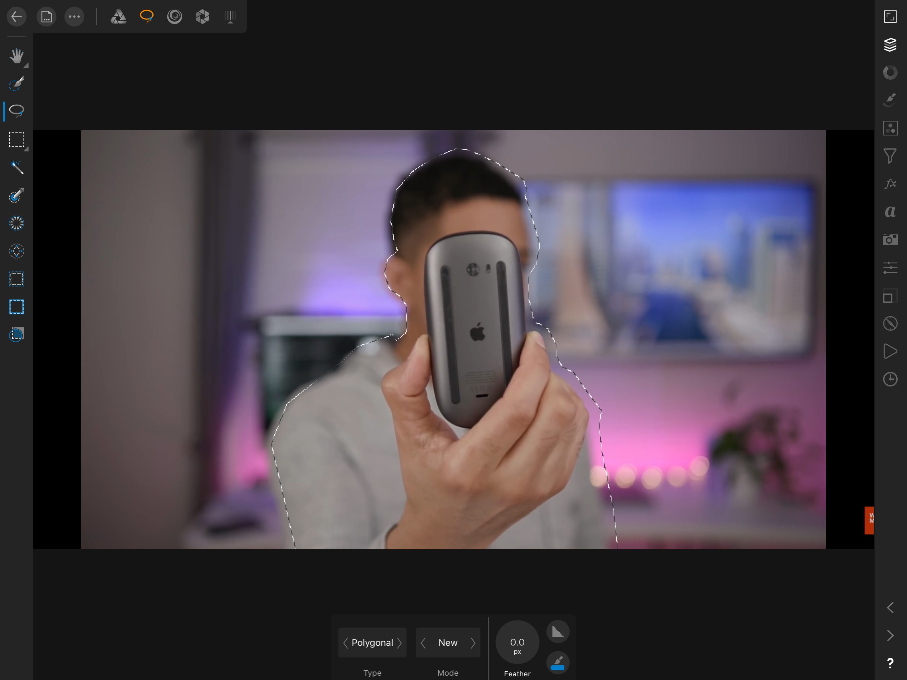
Task: Select the View hand tool
Action: (17, 56)
